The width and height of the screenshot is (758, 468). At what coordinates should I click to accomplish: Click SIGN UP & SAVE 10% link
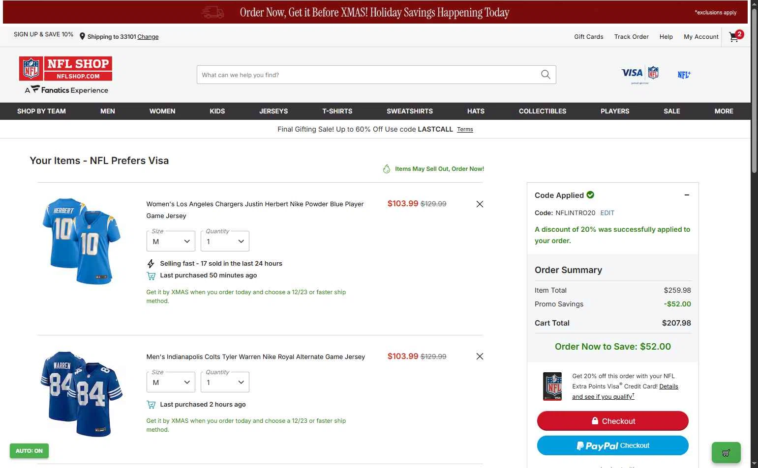(43, 34)
